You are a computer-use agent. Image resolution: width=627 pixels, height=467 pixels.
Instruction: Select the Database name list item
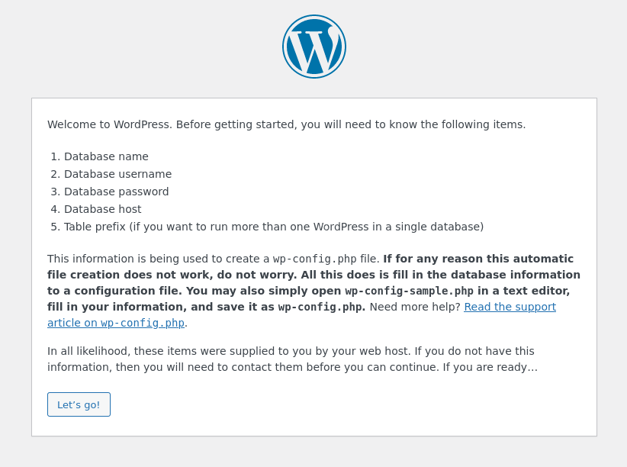106,156
